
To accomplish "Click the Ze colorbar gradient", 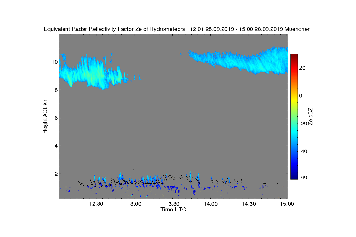I will pyautogui.click(x=294, y=117).
